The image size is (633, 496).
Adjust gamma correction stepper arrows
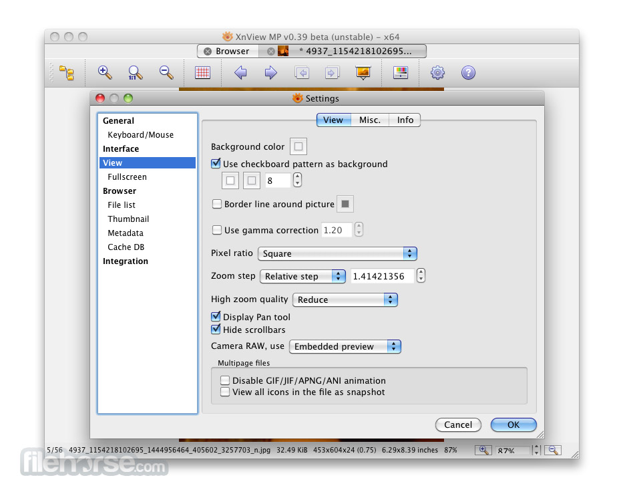(359, 229)
